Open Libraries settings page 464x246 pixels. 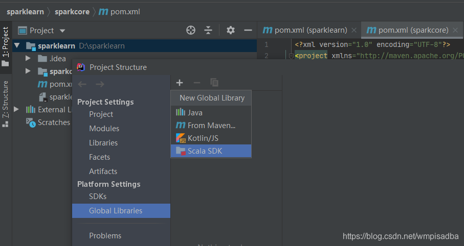103,142
